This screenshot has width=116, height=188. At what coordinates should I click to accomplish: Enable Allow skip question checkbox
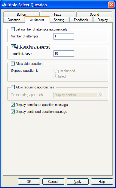pos(13,64)
